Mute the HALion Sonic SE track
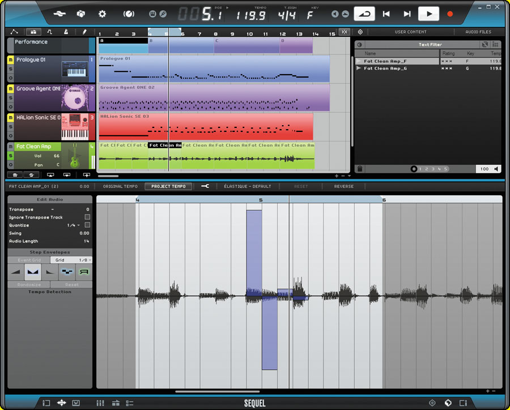 [10, 117]
